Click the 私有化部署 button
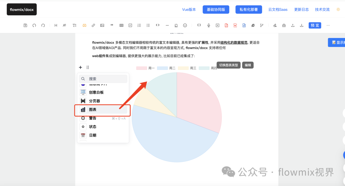The width and height of the screenshot is (345, 186). pyautogui.click(x=249, y=10)
